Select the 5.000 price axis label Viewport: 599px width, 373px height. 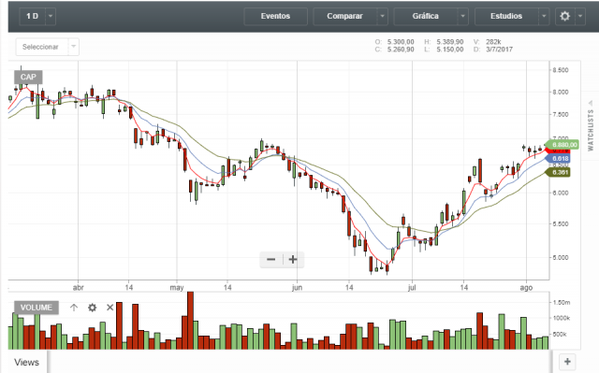point(561,258)
